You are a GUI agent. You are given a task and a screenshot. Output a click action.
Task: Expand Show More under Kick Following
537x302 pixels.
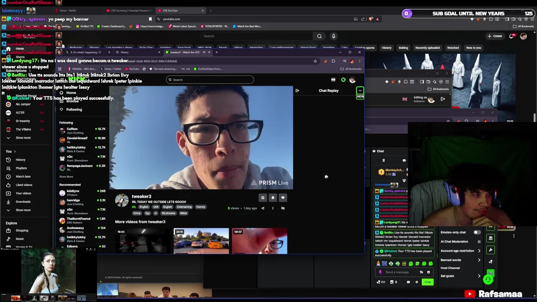click(x=66, y=177)
